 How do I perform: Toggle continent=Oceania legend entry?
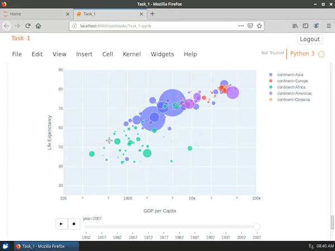[293, 99]
